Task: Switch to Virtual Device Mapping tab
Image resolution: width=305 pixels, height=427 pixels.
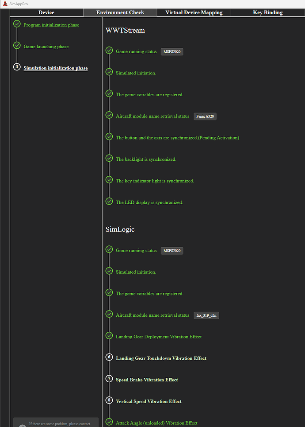Action: click(194, 12)
